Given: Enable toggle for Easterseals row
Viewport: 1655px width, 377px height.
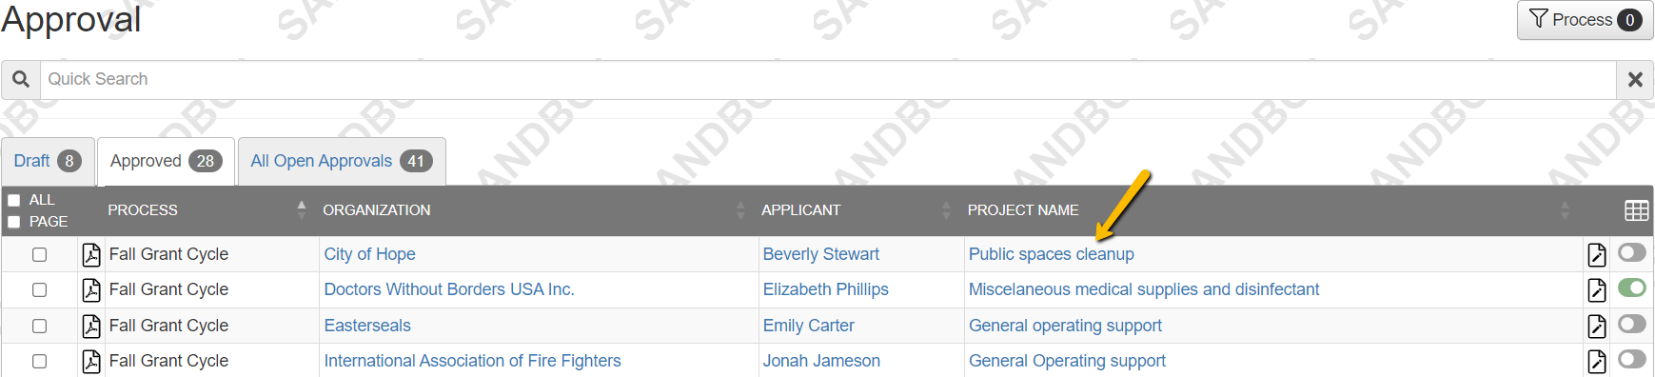Looking at the screenshot, I should click(x=1631, y=324).
